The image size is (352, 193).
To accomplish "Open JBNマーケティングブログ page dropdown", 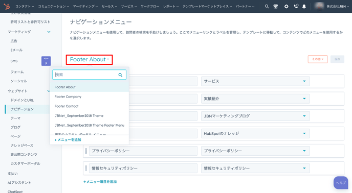I will click(x=255, y=116).
